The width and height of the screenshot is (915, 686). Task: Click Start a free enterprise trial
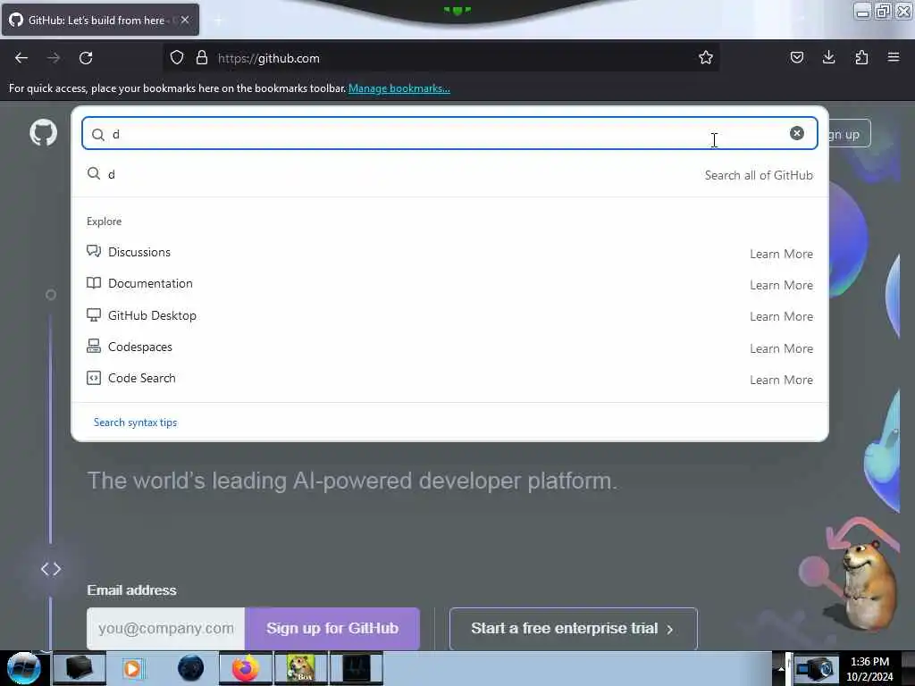[573, 628]
